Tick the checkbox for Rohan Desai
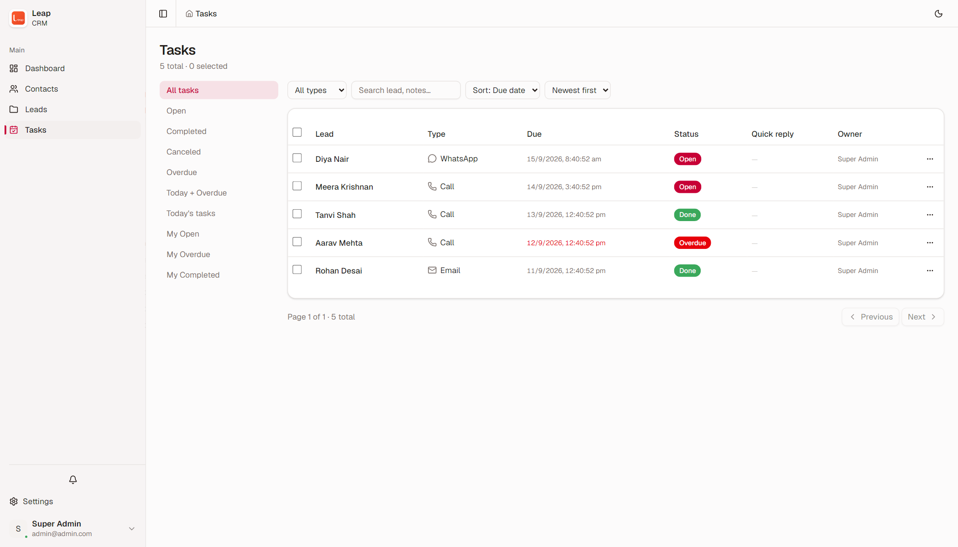958x547 pixels. tap(297, 269)
